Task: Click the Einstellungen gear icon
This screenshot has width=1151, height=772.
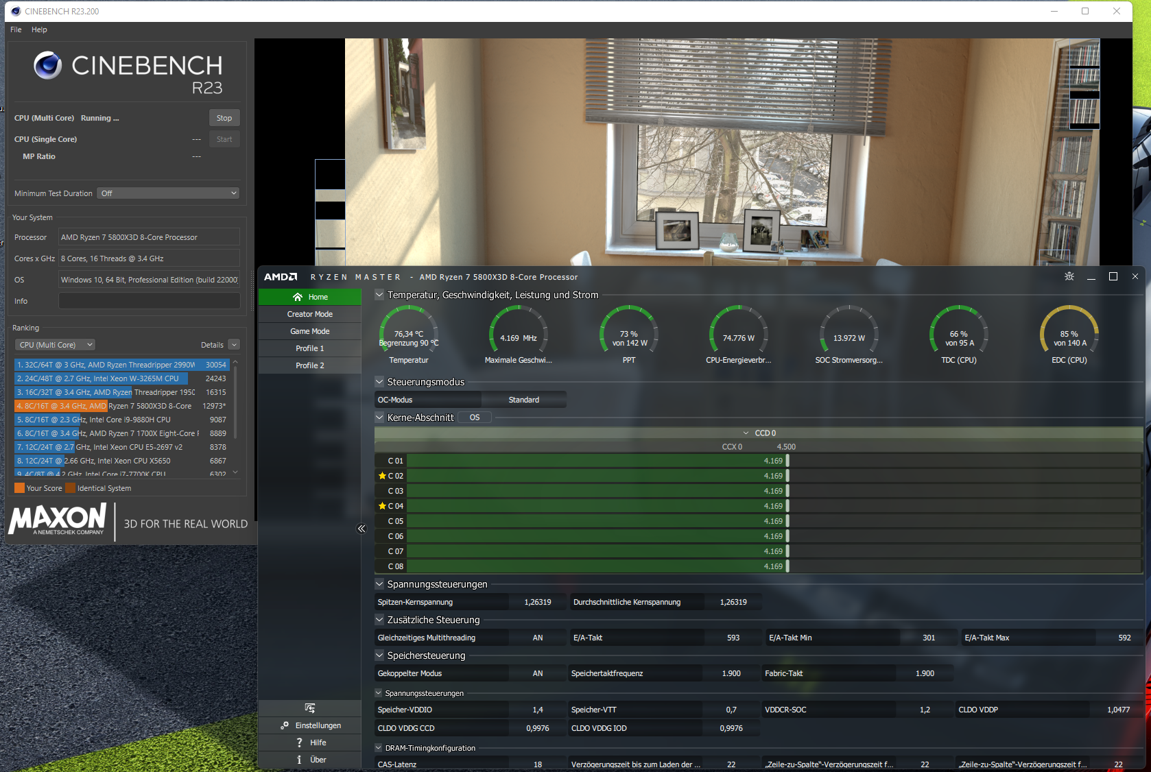Action: (285, 725)
